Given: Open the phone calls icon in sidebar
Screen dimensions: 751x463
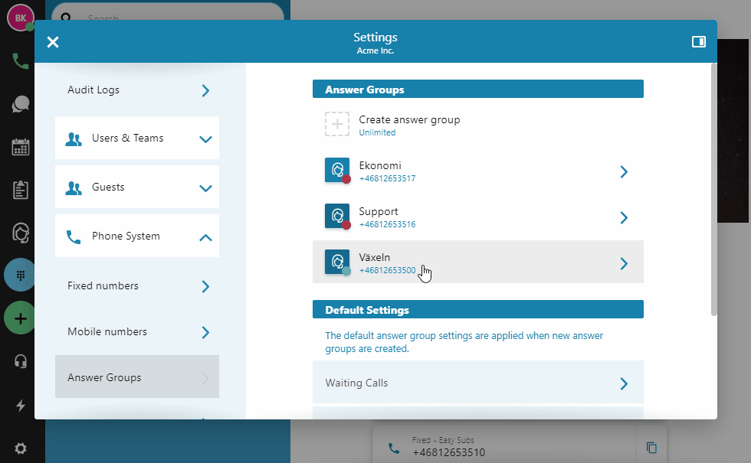Looking at the screenshot, I should [x=20, y=61].
